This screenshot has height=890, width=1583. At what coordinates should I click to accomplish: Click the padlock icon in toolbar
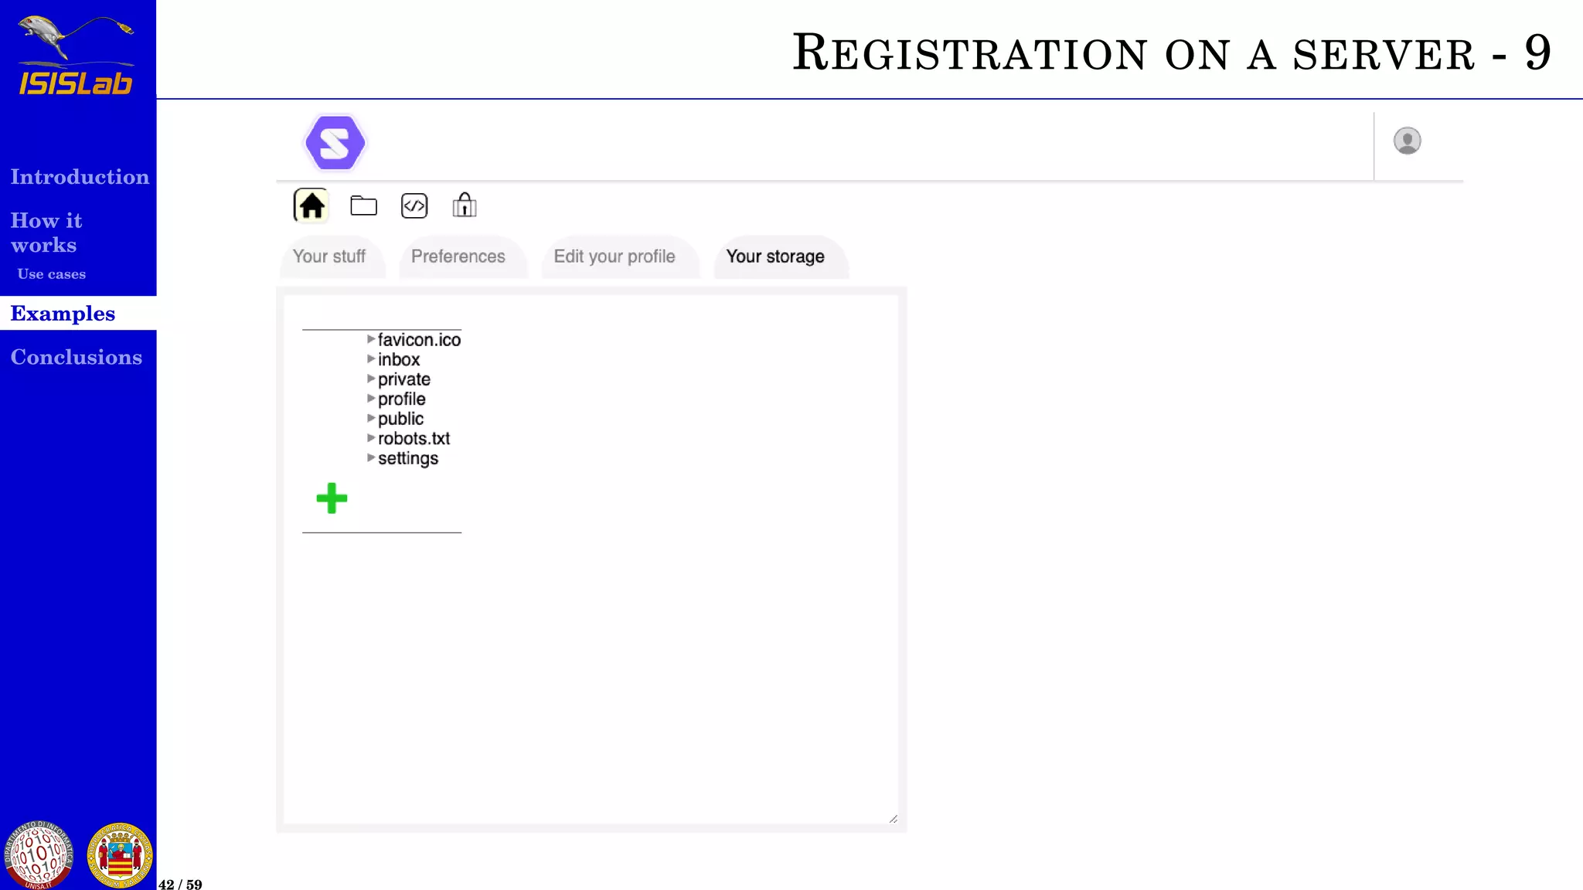465,206
